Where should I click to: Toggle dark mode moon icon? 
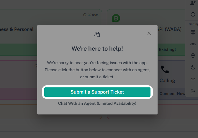click(x=193, y=67)
